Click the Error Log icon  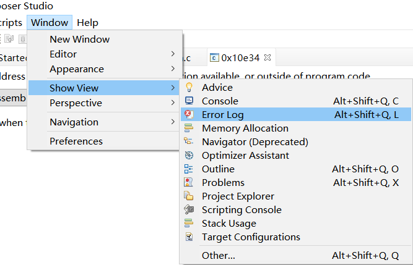tap(189, 115)
